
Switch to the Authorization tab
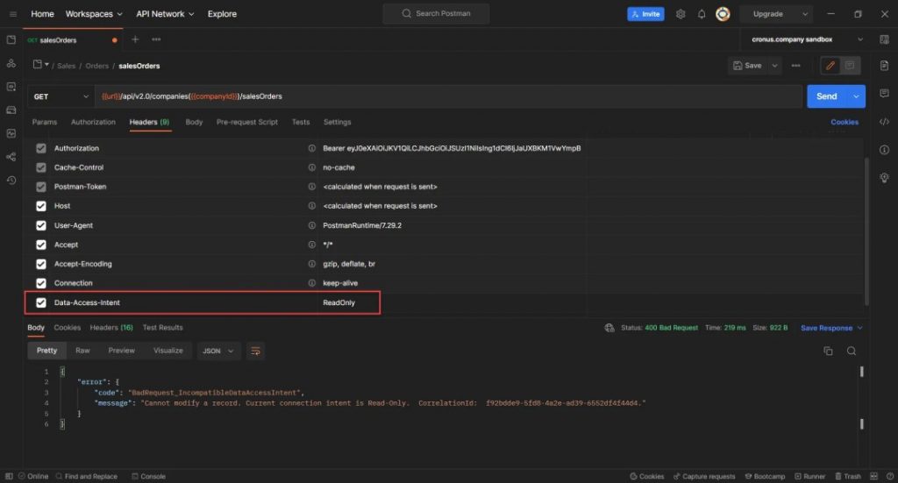93,122
